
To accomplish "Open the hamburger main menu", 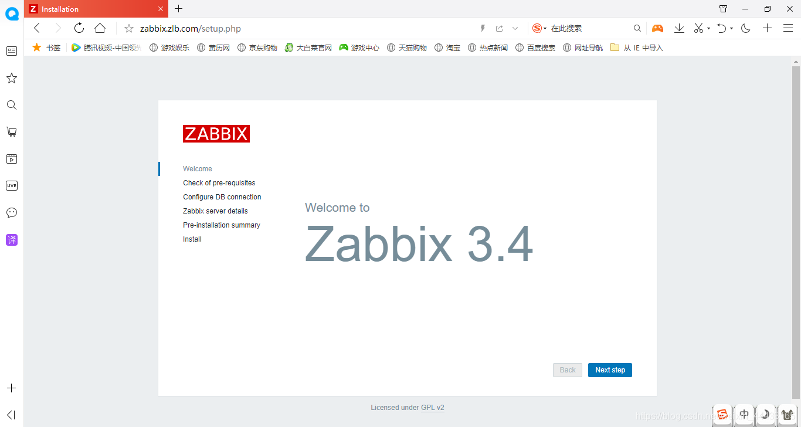I will pyautogui.click(x=788, y=28).
